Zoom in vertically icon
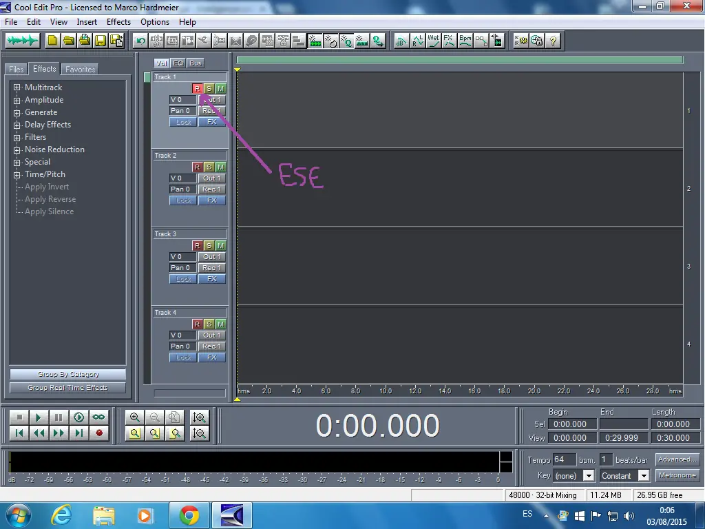Image resolution: width=705 pixels, height=529 pixels. (199, 417)
